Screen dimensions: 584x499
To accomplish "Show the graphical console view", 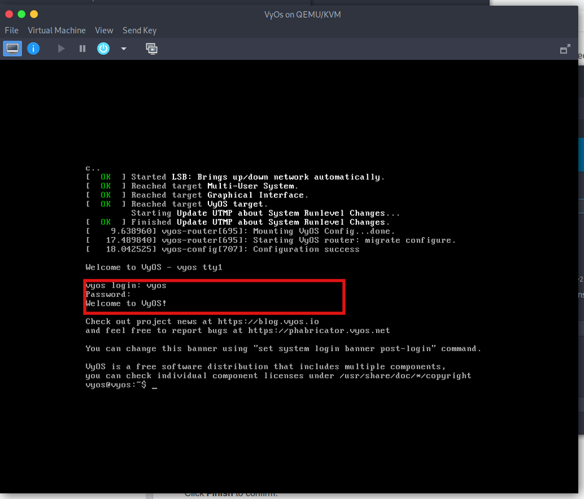I will [x=12, y=49].
